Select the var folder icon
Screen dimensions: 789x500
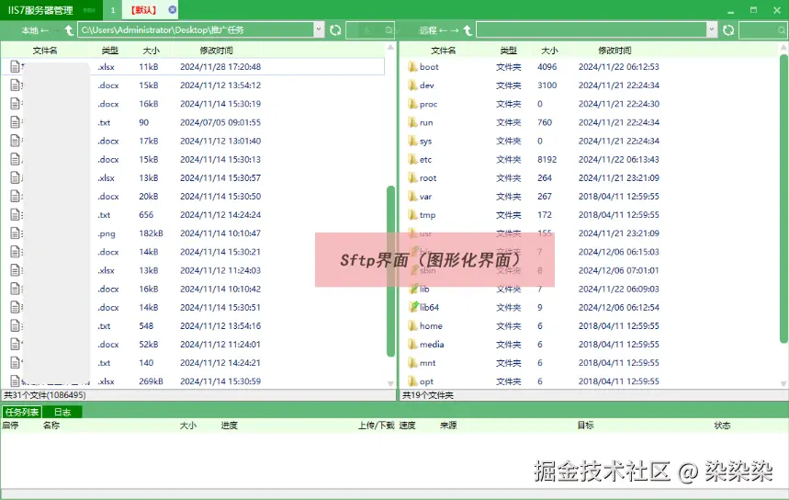point(412,197)
